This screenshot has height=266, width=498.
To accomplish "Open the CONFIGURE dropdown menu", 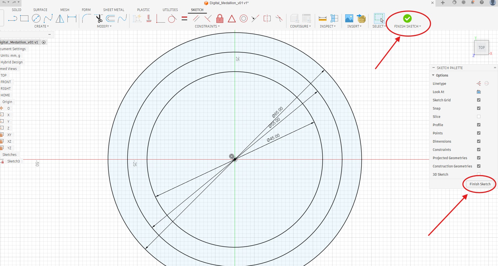I will coord(300,26).
